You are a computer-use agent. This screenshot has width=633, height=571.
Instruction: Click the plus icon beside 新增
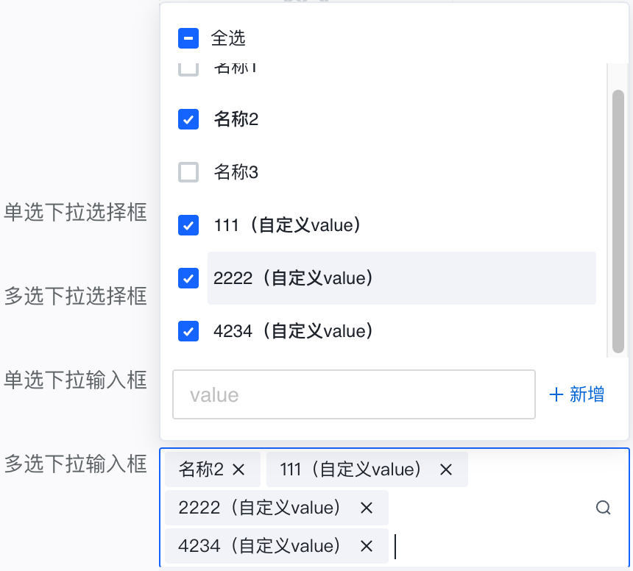[556, 395]
